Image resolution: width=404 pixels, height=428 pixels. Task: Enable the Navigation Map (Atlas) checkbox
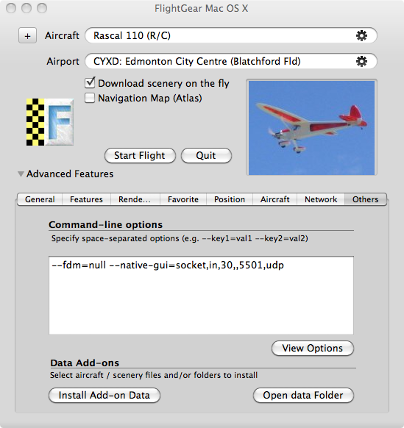point(90,98)
